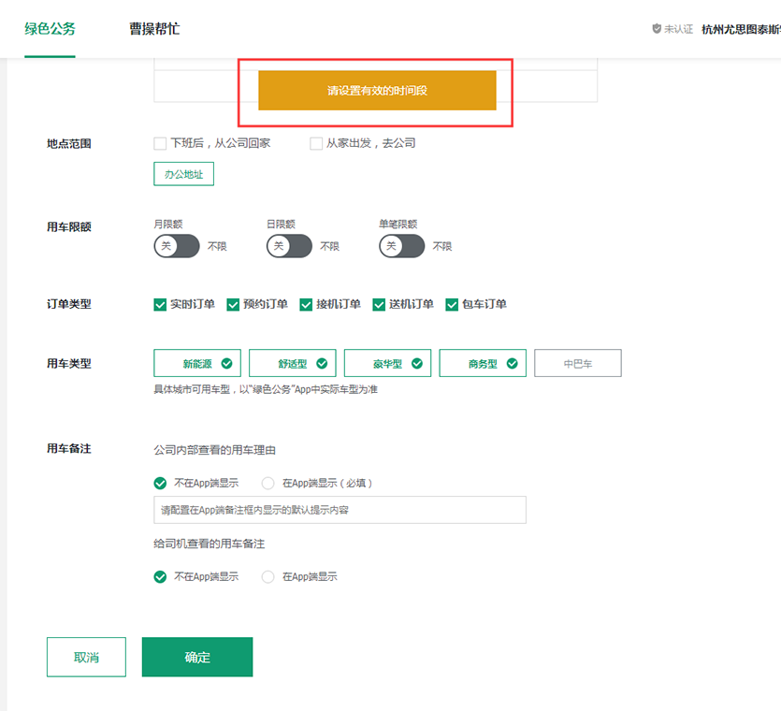Select 在App端显示（必填）radio for internal reason
Screen dimensions: 781x711
(x=268, y=484)
